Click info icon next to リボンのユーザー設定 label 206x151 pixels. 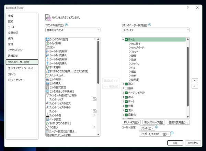click(150, 25)
